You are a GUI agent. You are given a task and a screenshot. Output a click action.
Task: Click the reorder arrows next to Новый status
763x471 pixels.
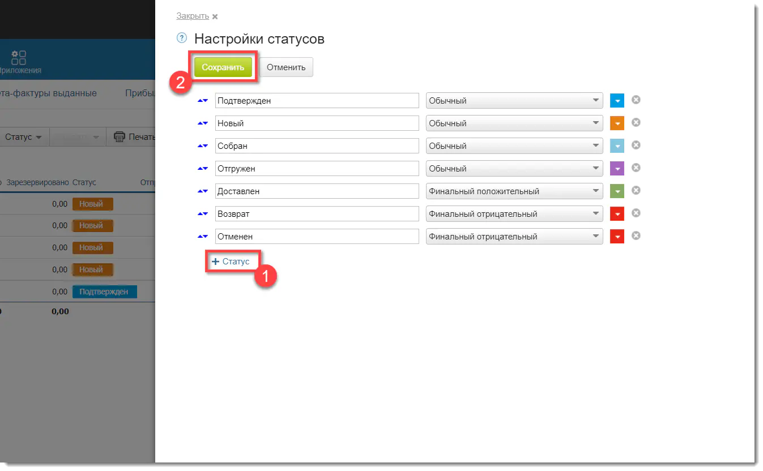point(202,123)
